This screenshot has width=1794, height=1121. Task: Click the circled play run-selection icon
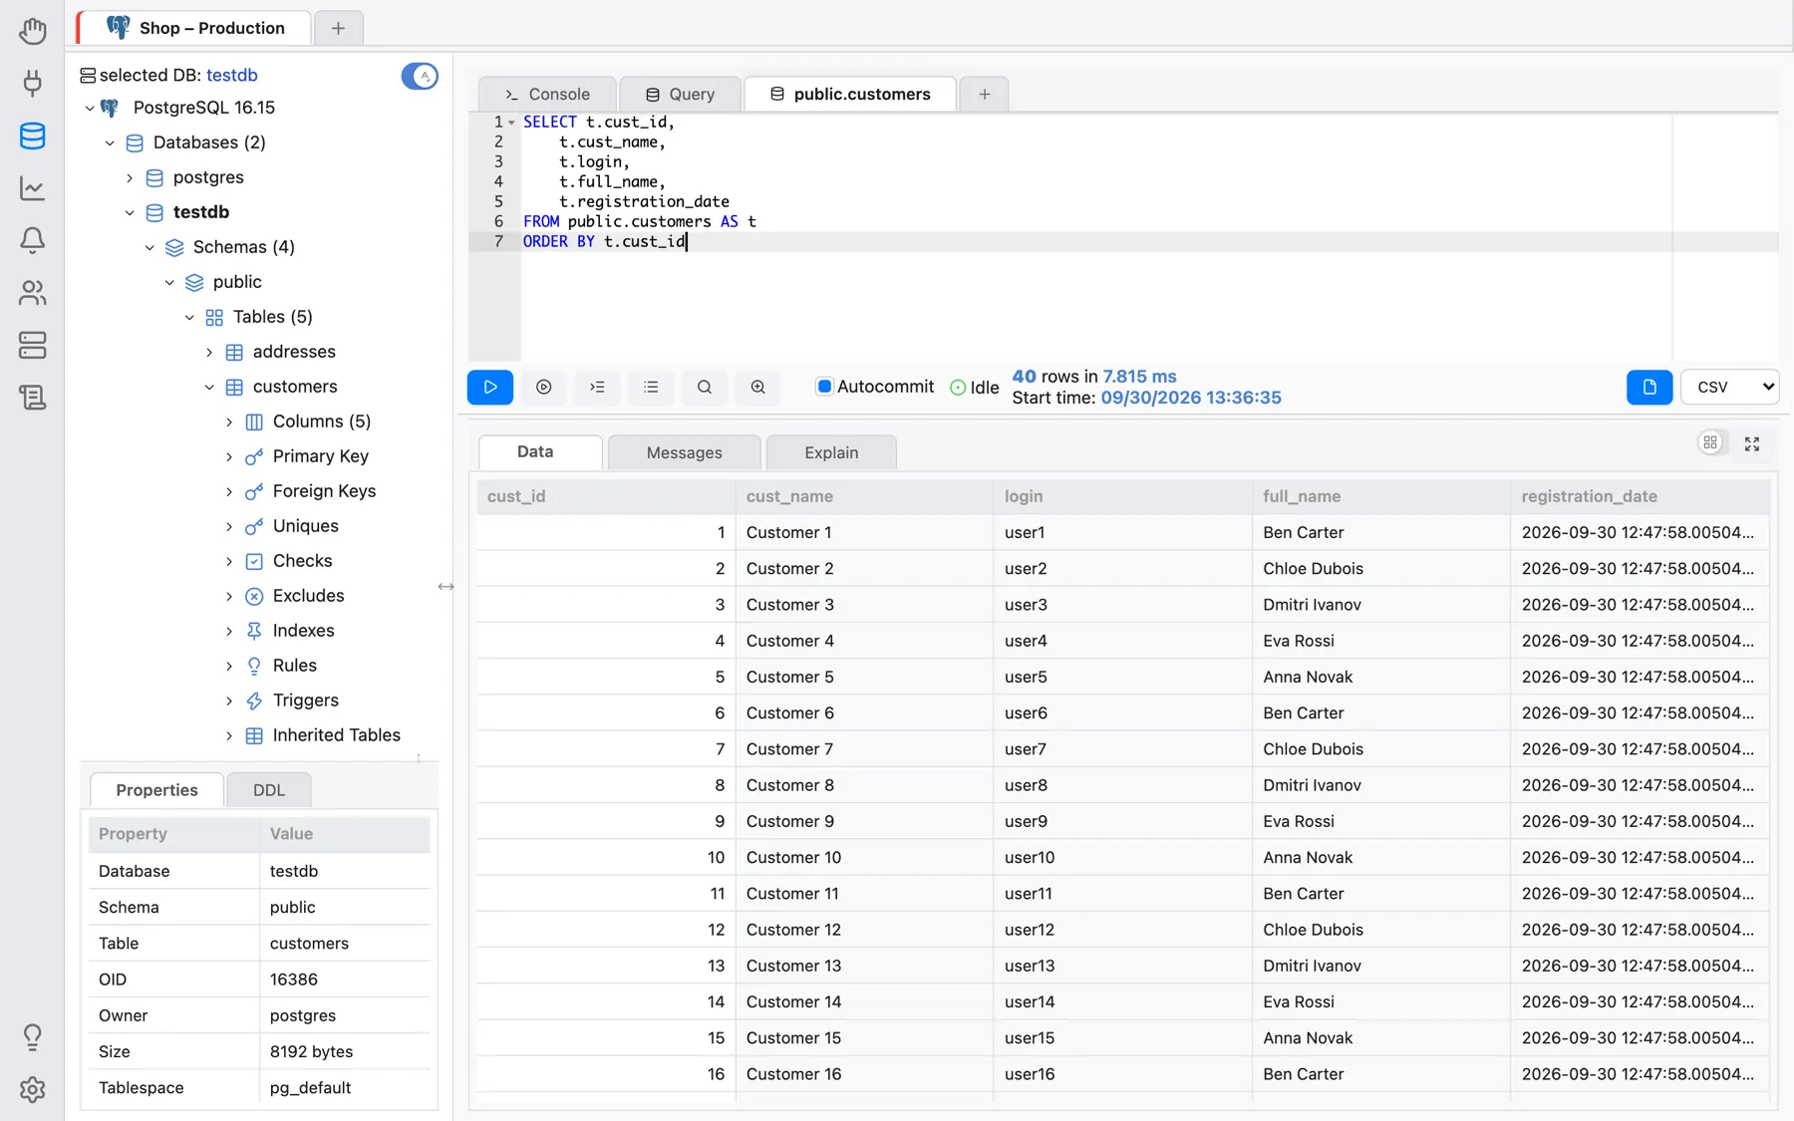tap(543, 387)
